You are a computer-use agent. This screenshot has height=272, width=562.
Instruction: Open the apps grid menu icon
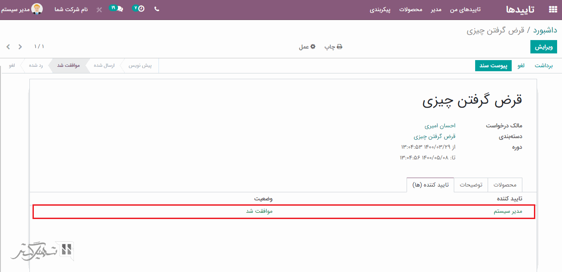click(x=553, y=9)
